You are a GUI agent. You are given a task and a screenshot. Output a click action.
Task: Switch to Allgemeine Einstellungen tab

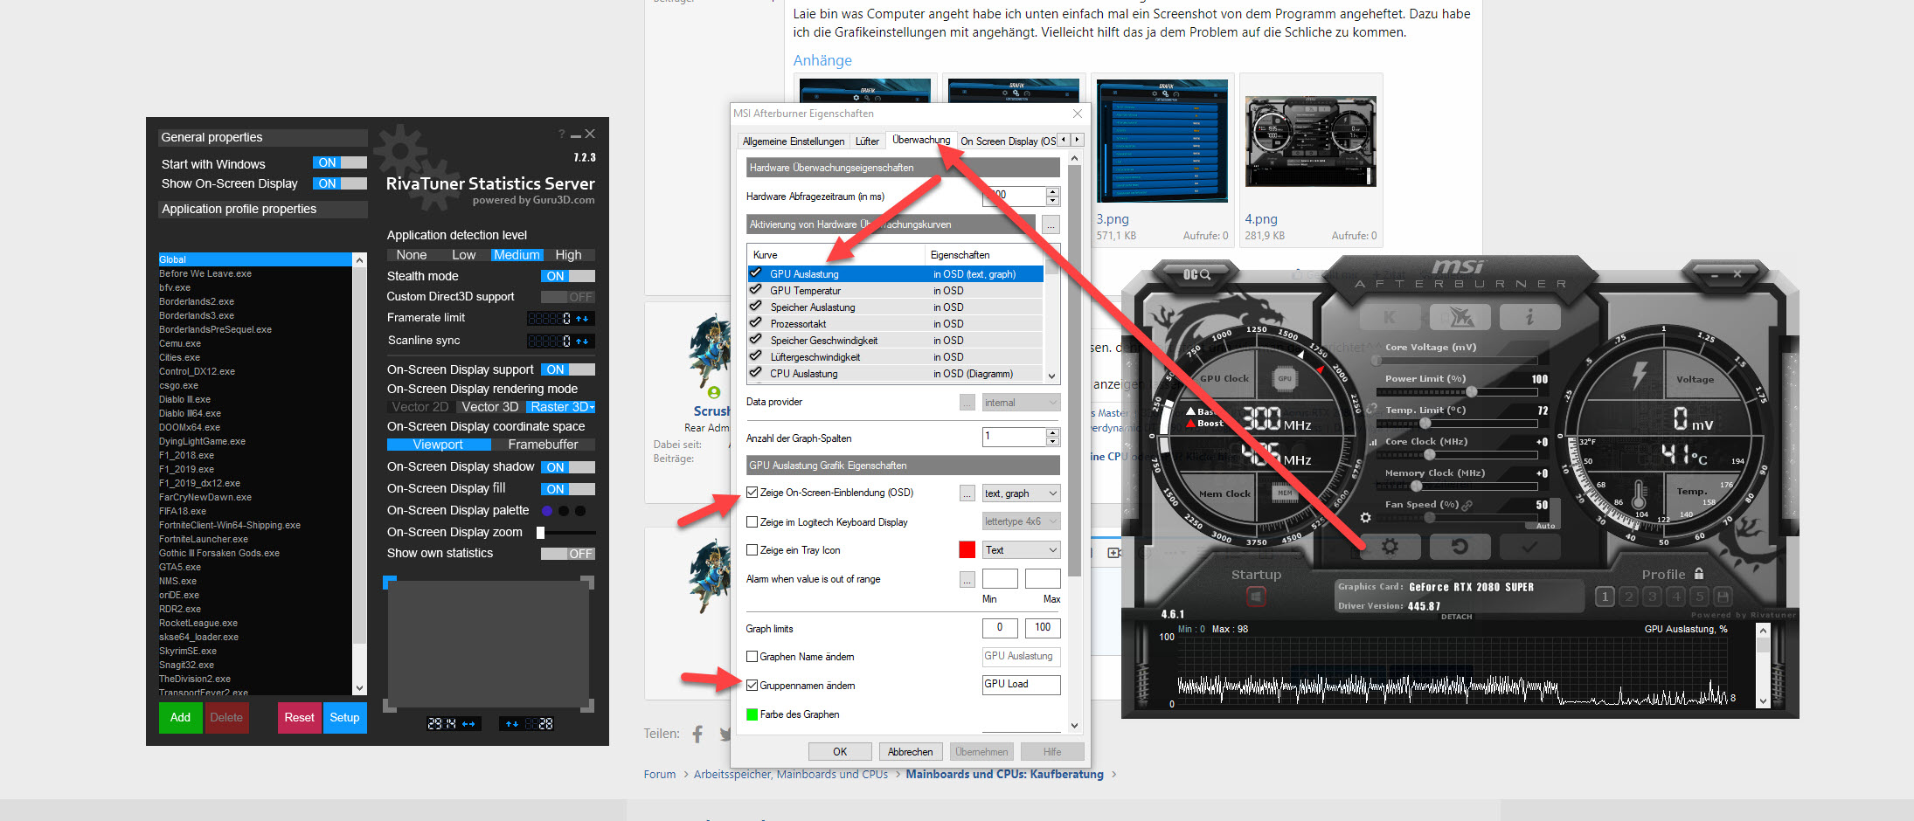point(794,141)
